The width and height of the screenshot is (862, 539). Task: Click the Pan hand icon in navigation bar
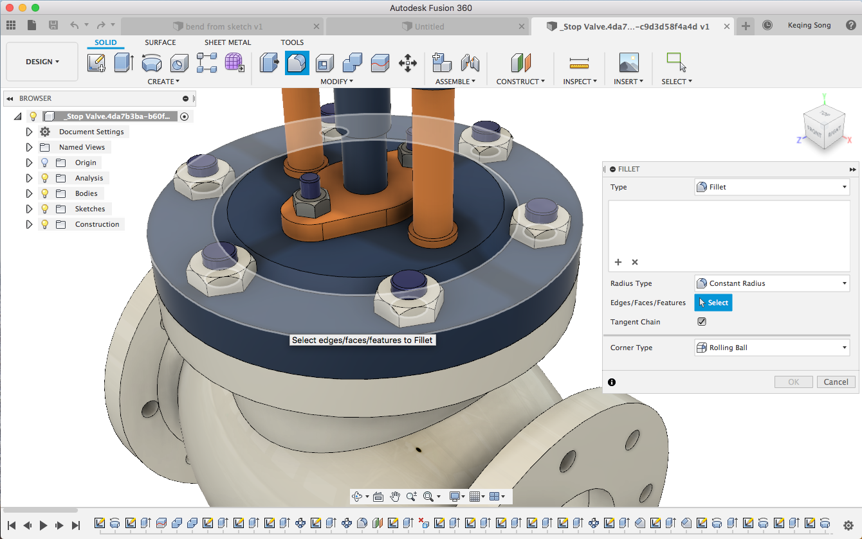click(395, 497)
